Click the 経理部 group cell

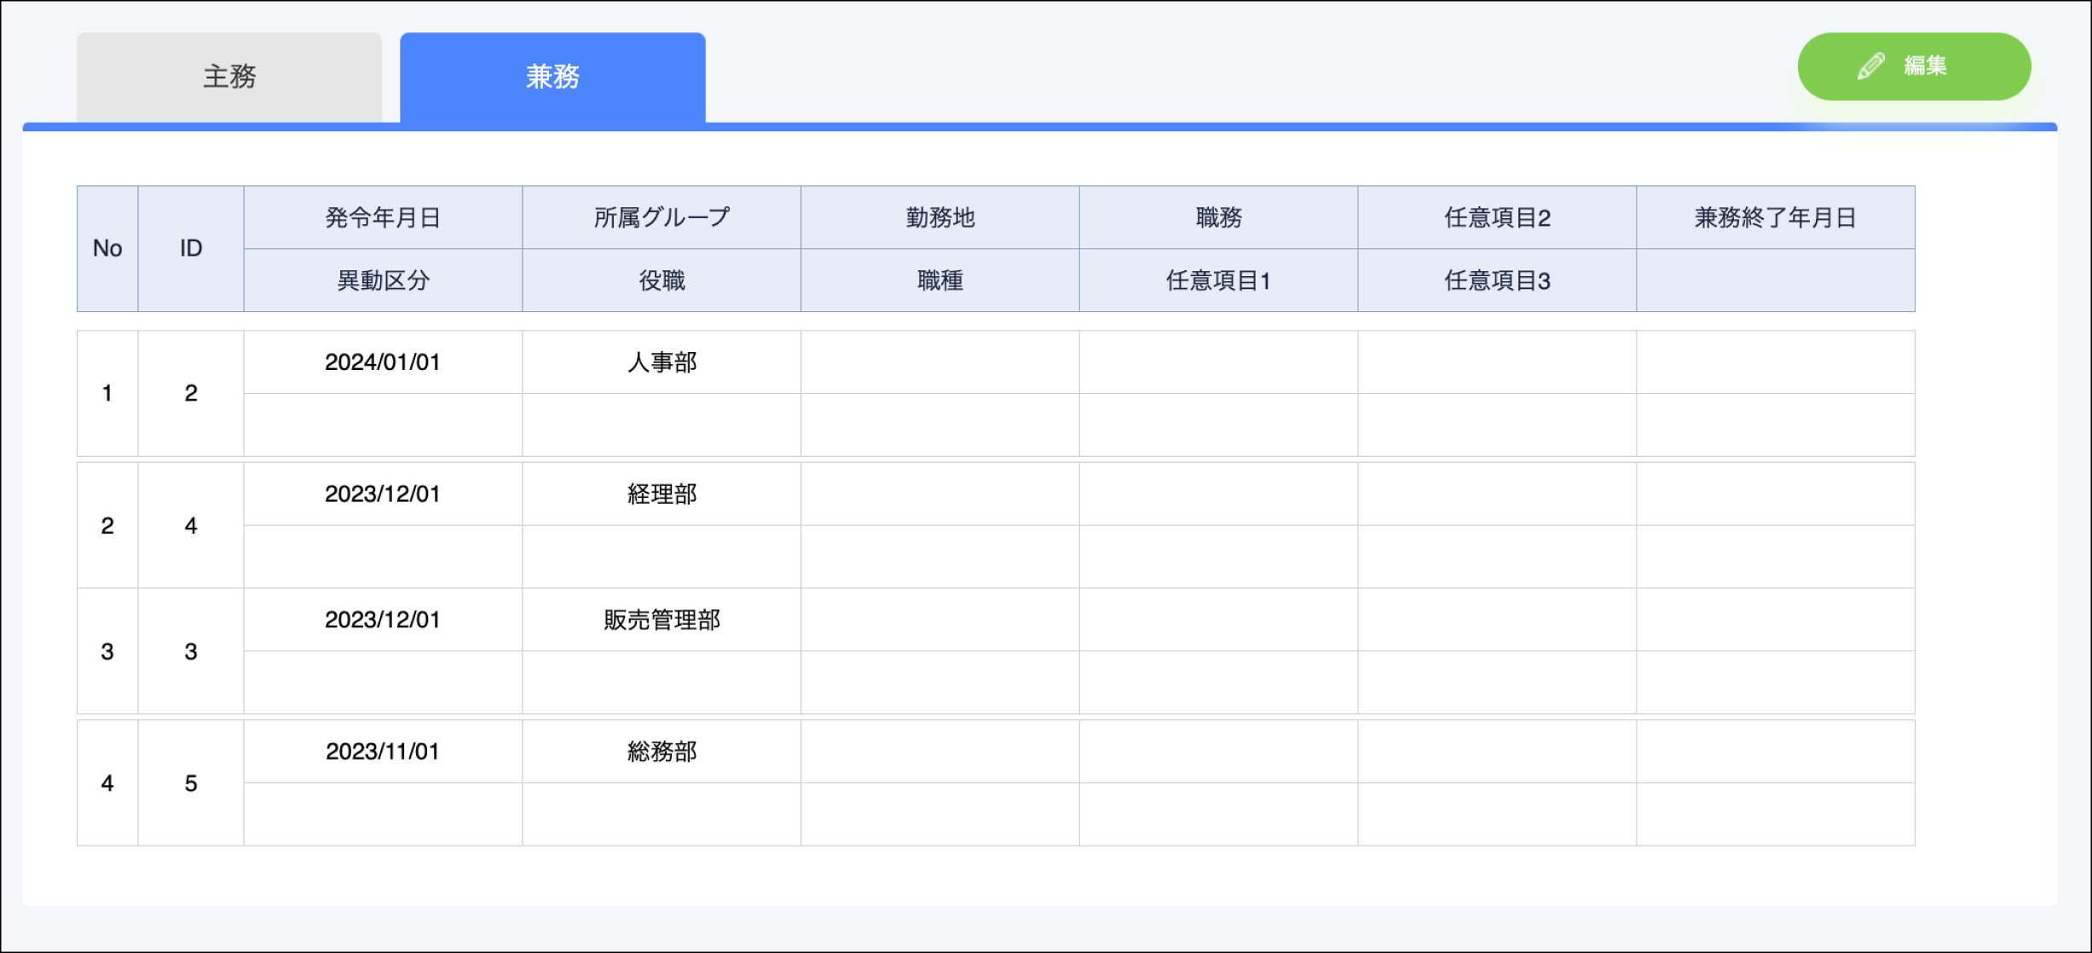click(662, 494)
